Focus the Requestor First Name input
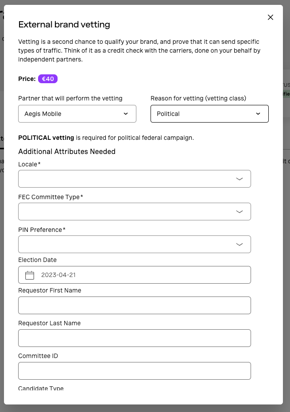This screenshot has width=290, height=412. (x=135, y=305)
